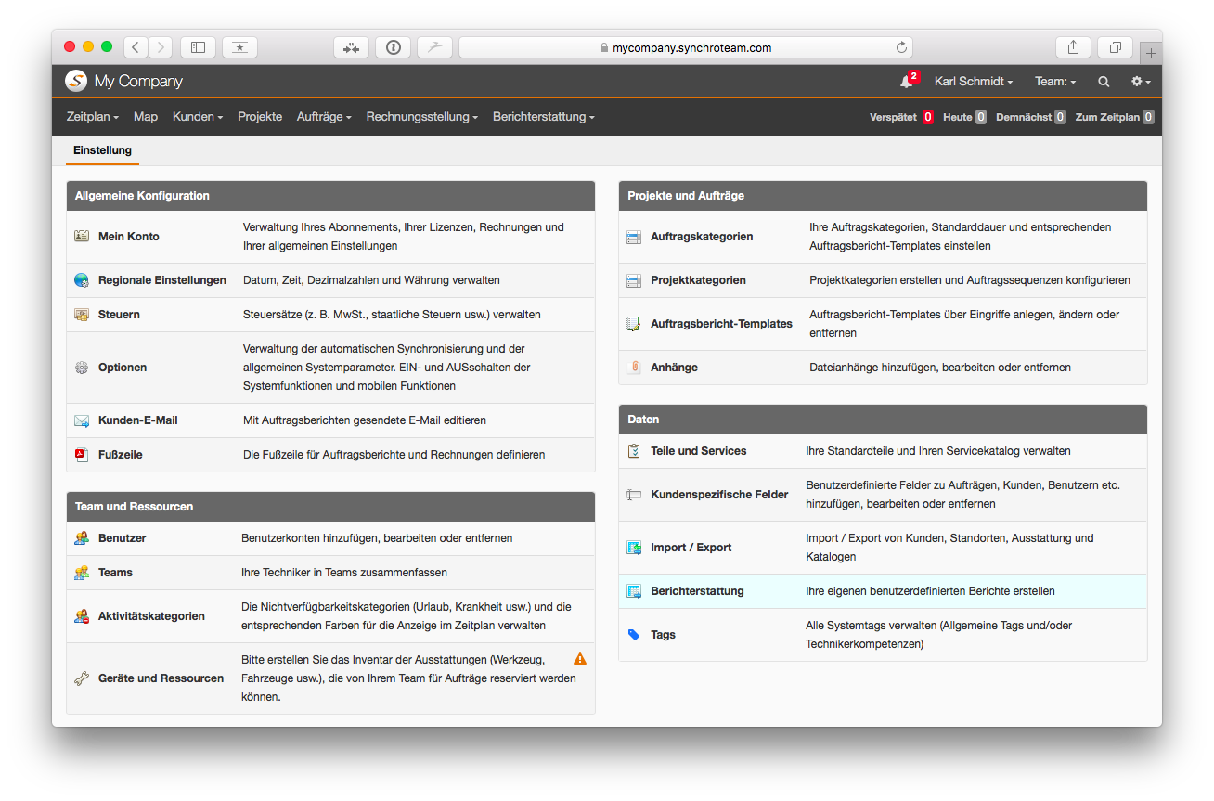Screen dimensions: 1214x801
Task: Click the 1Password extension icon in toolbar
Action: [393, 47]
